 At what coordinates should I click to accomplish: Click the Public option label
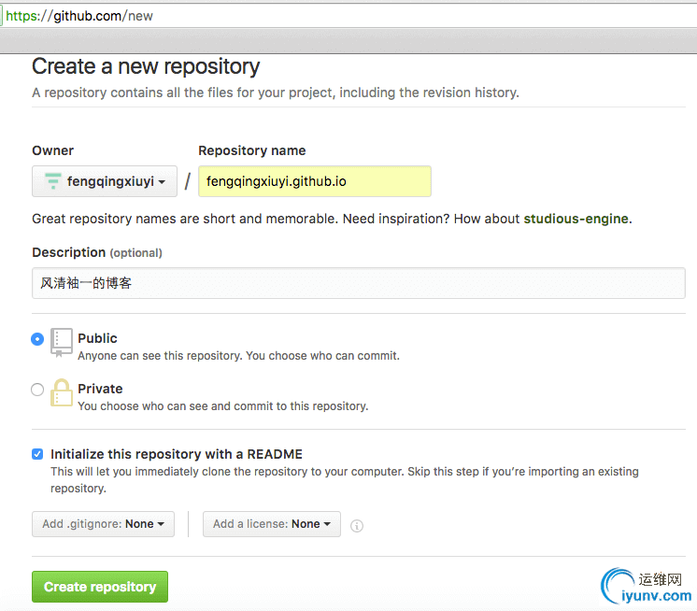click(x=97, y=338)
